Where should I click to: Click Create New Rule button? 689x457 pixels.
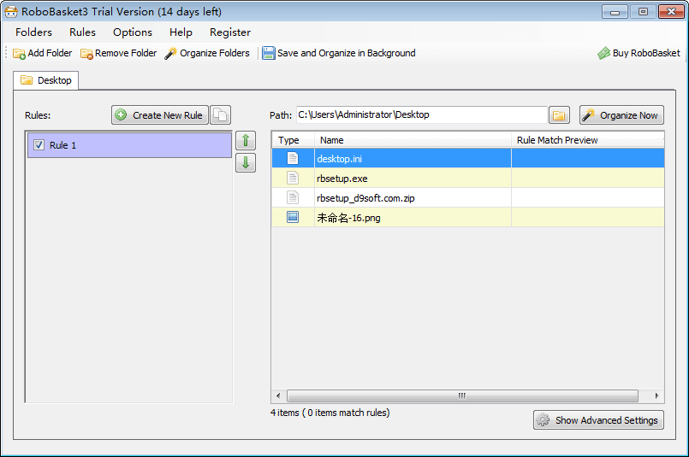[159, 115]
